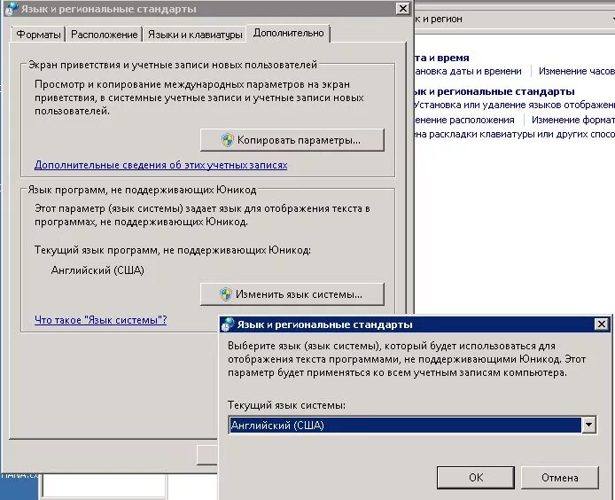The width and height of the screenshot is (615, 500).
Task: Open Установка или удаление языков отображения link
Action: point(514,105)
